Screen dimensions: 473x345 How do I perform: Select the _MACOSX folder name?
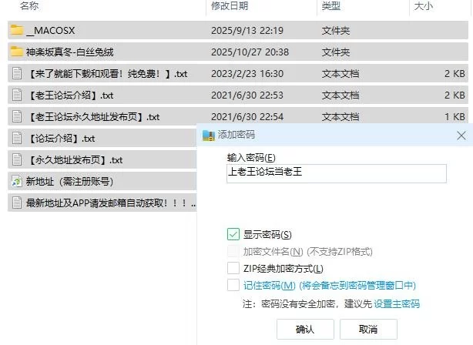point(51,31)
